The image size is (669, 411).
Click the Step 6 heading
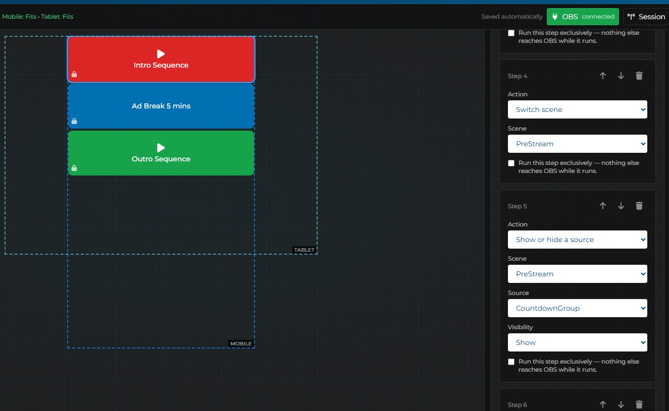pyautogui.click(x=518, y=405)
